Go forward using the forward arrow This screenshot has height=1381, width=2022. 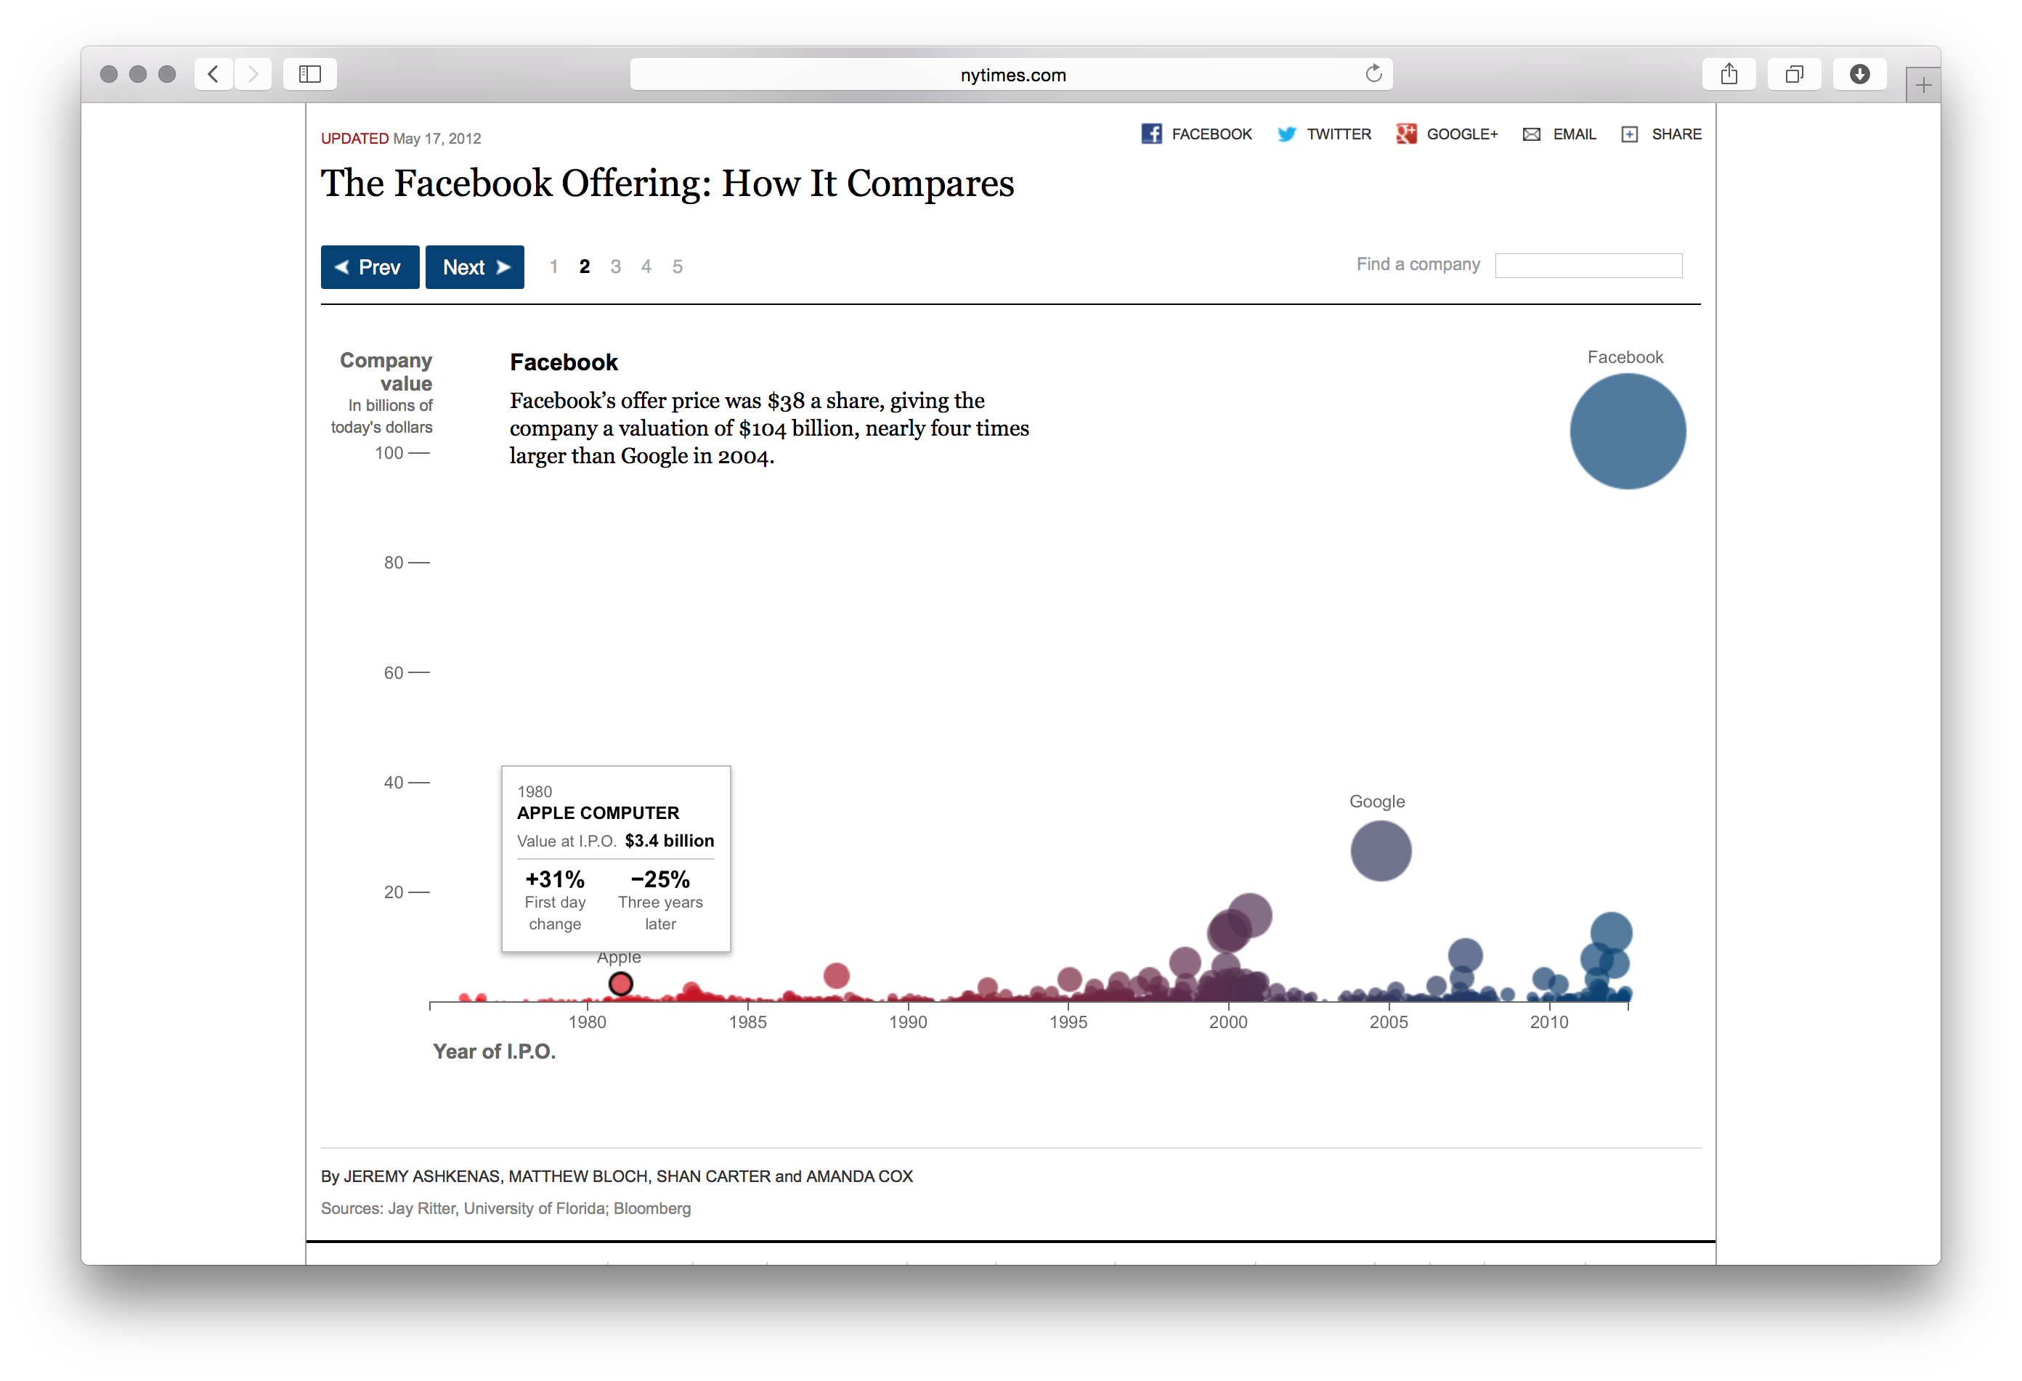pyautogui.click(x=253, y=74)
